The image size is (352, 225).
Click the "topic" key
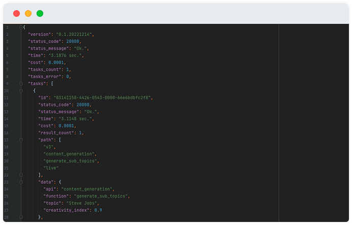[52, 203]
